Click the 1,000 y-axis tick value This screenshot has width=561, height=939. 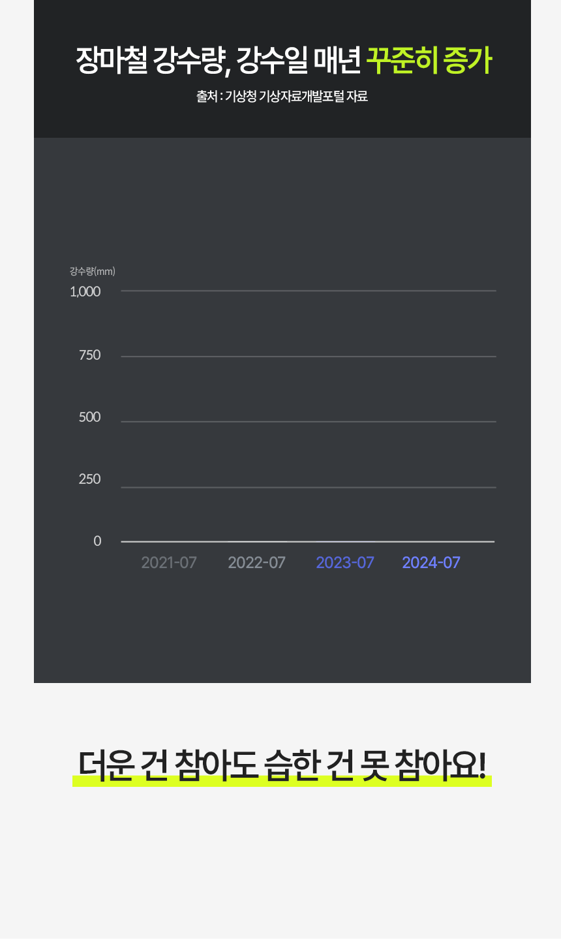coord(85,291)
